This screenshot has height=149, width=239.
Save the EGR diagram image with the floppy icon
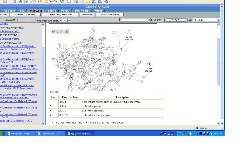tap(53, 31)
